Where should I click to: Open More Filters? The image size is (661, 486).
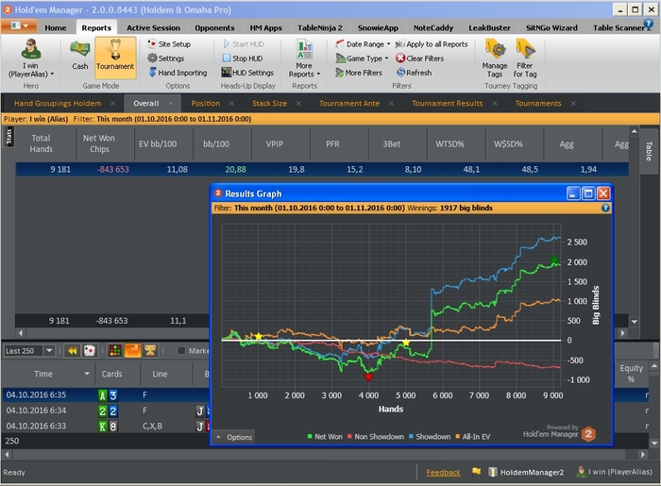359,73
